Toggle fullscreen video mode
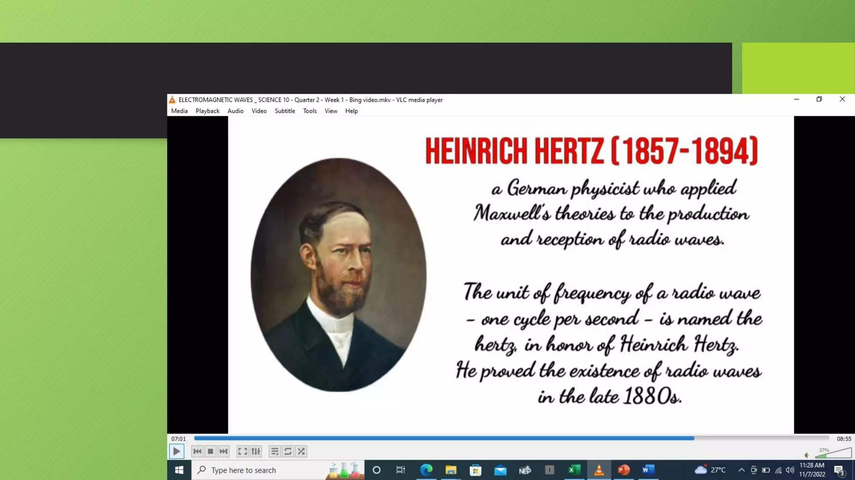The height and width of the screenshot is (480, 855). tap(242, 451)
